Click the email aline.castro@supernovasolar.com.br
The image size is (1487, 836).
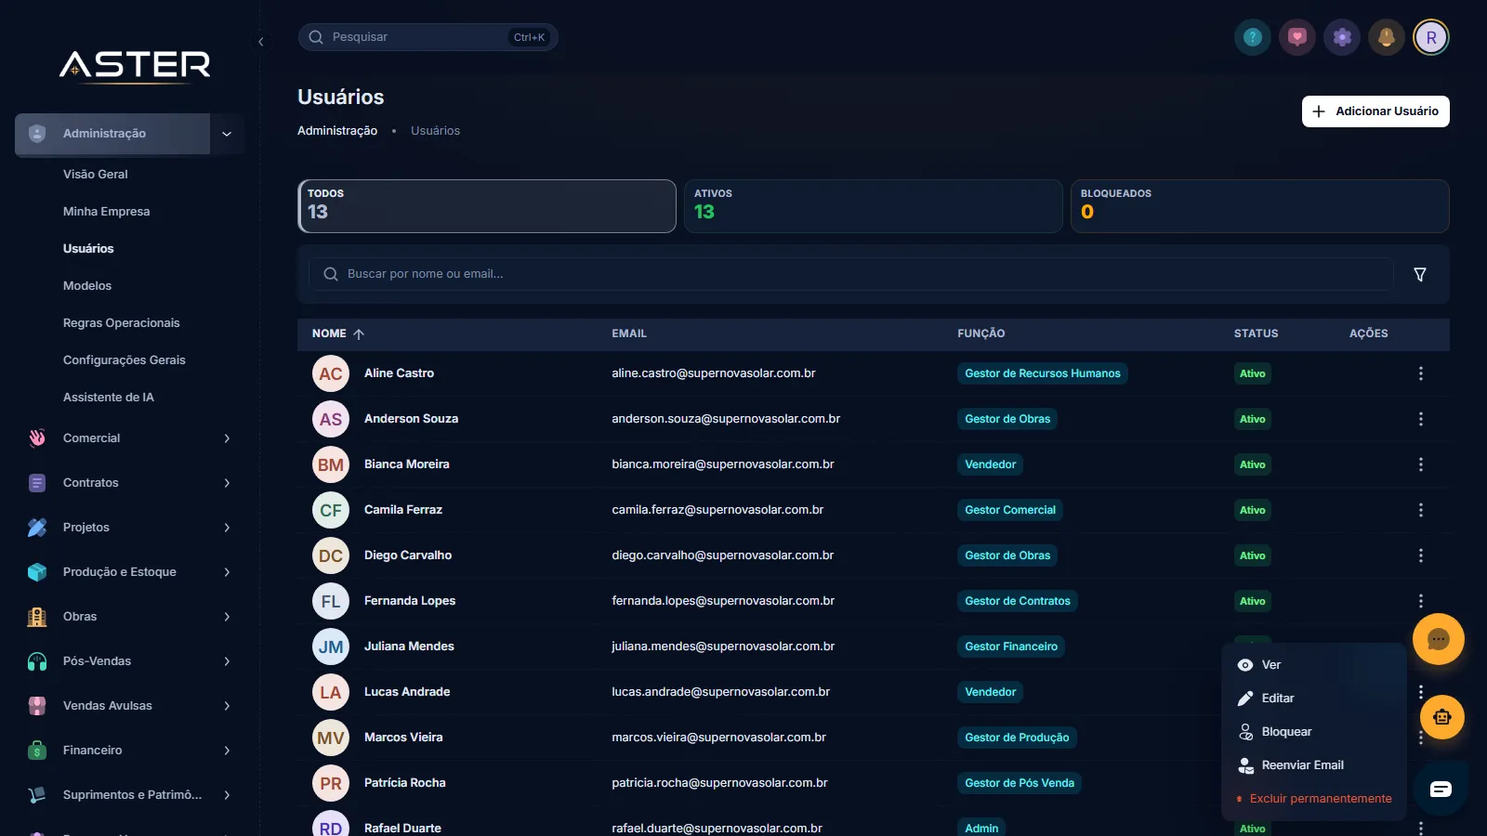click(x=714, y=373)
